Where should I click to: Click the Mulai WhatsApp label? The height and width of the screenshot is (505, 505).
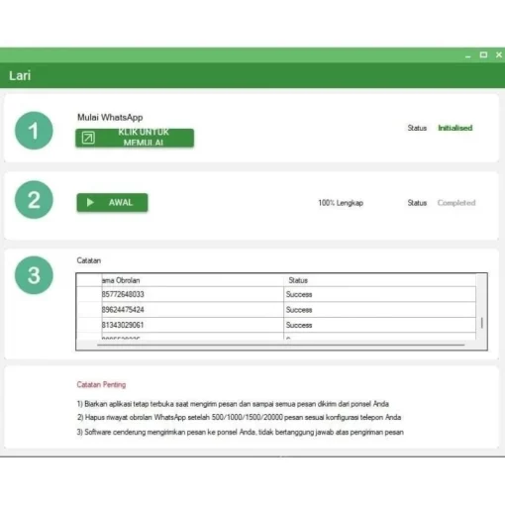tap(110, 117)
